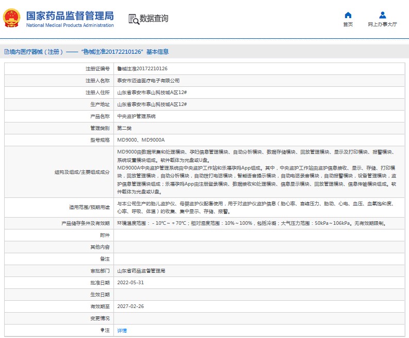Click the national emblem logo
This screenshot has height=338, width=409.
11,18
